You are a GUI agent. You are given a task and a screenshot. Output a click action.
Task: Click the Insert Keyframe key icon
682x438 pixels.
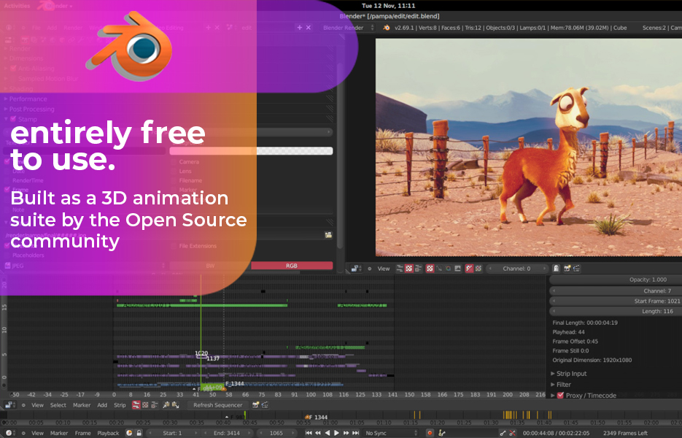tap(503, 433)
